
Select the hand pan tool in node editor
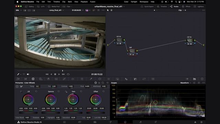pyautogui.click(x=111, y=10)
